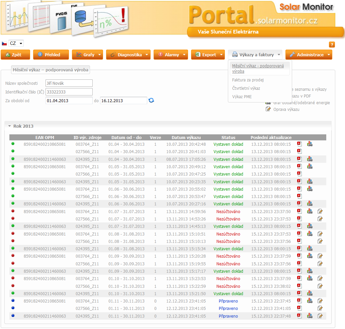Click the start date field 01.04.2013
This screenshot has height=329, width=345.
(69, 101)
